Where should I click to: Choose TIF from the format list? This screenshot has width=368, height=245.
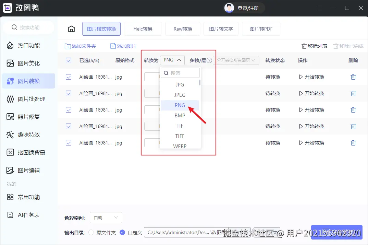pos(180,126)
